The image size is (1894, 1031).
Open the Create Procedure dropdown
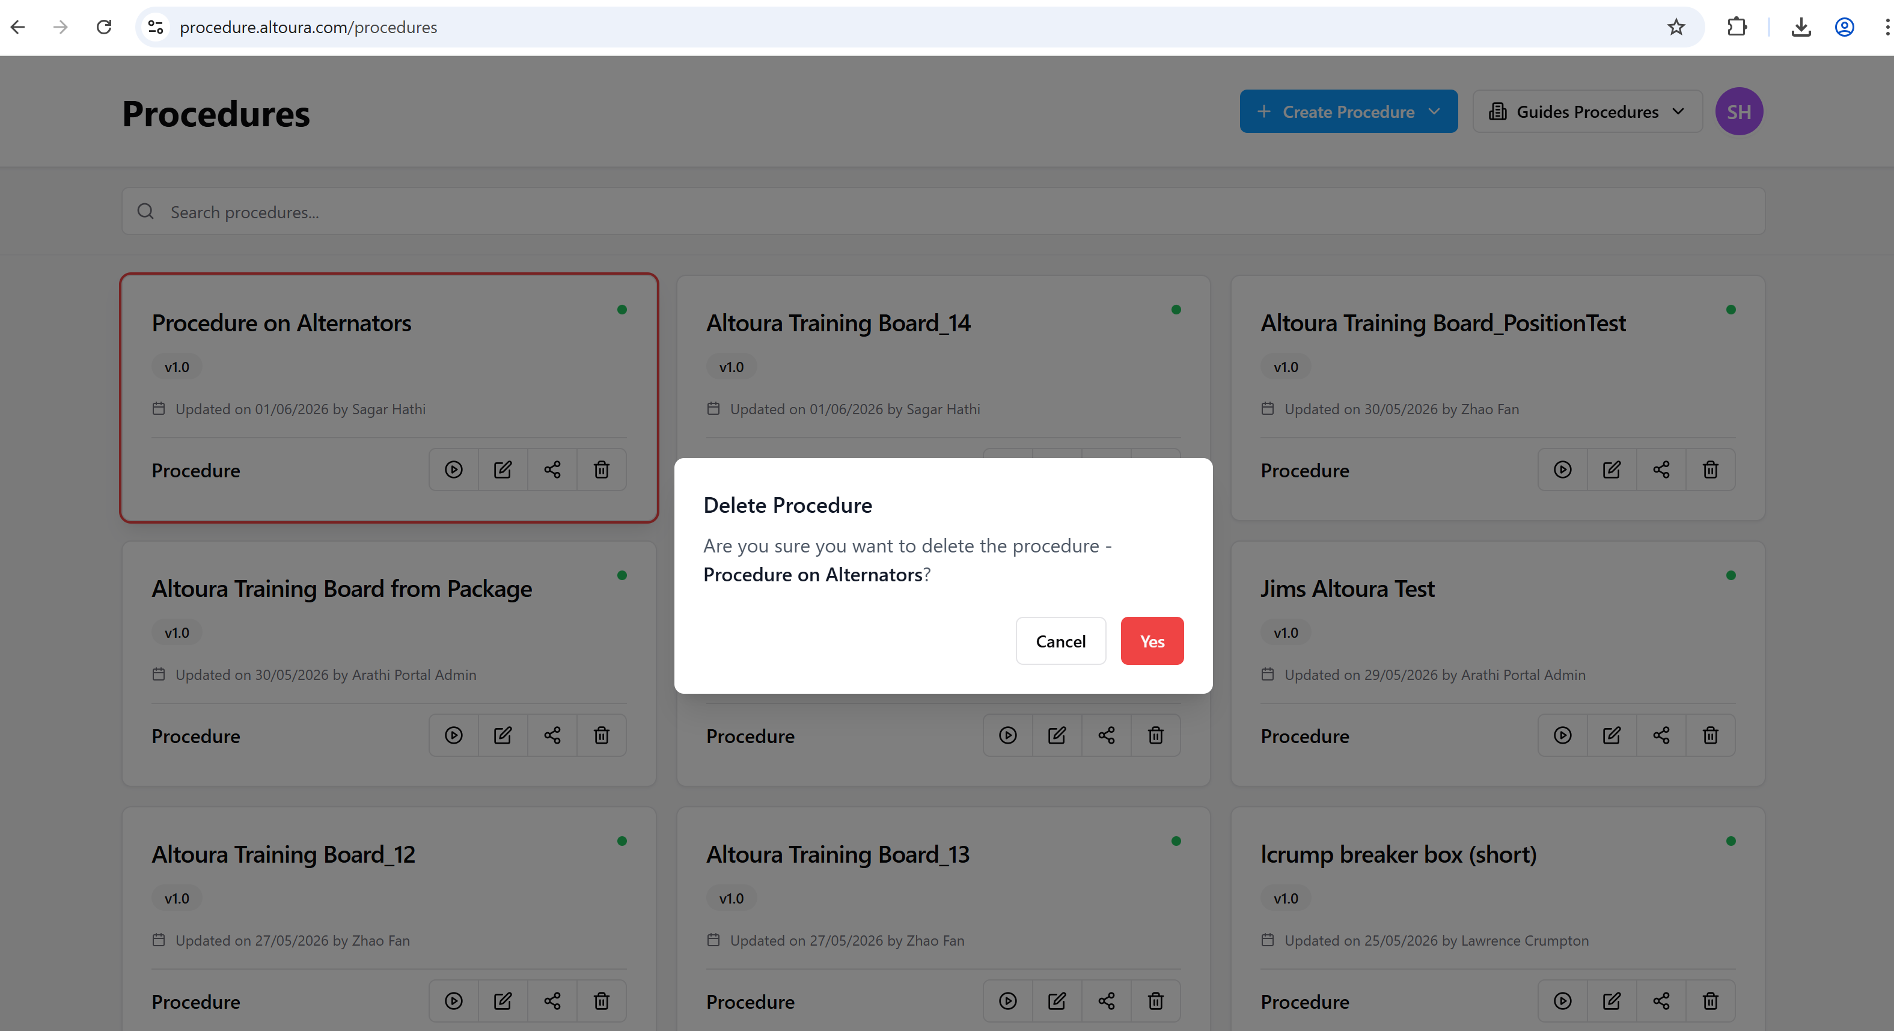[1348, 112]
